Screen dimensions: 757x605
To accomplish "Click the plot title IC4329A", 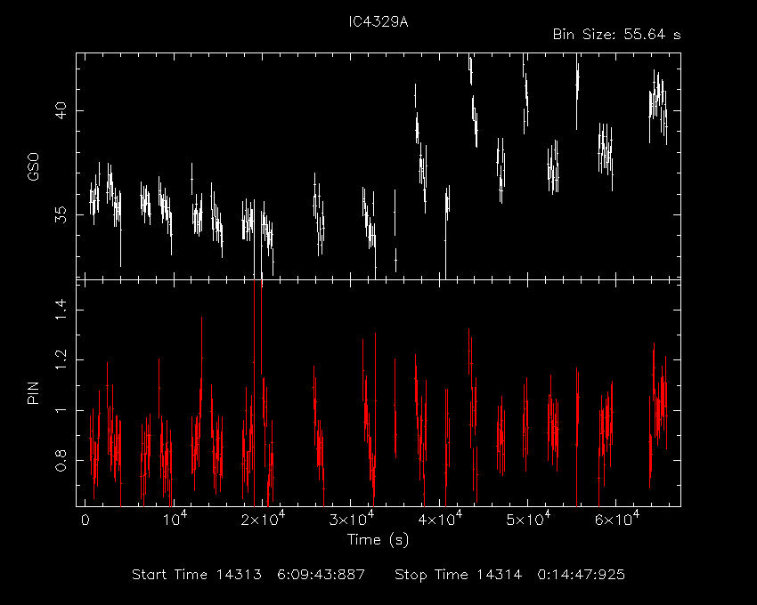I will point(378,22).
